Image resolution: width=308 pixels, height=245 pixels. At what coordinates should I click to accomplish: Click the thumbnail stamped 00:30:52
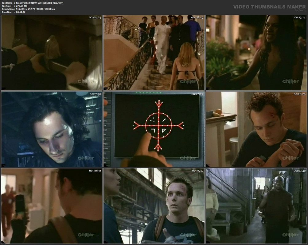52,206
